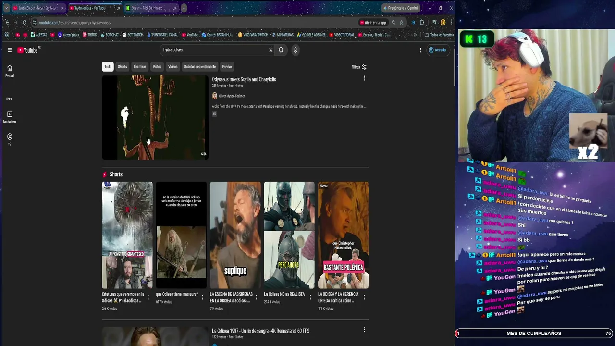
Task: Go to YouTube home via the logo
Action: [27, 50]
